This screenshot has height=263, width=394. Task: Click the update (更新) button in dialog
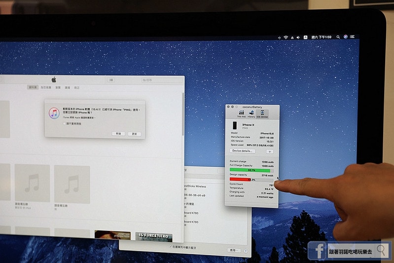click(x=134, y=134)
